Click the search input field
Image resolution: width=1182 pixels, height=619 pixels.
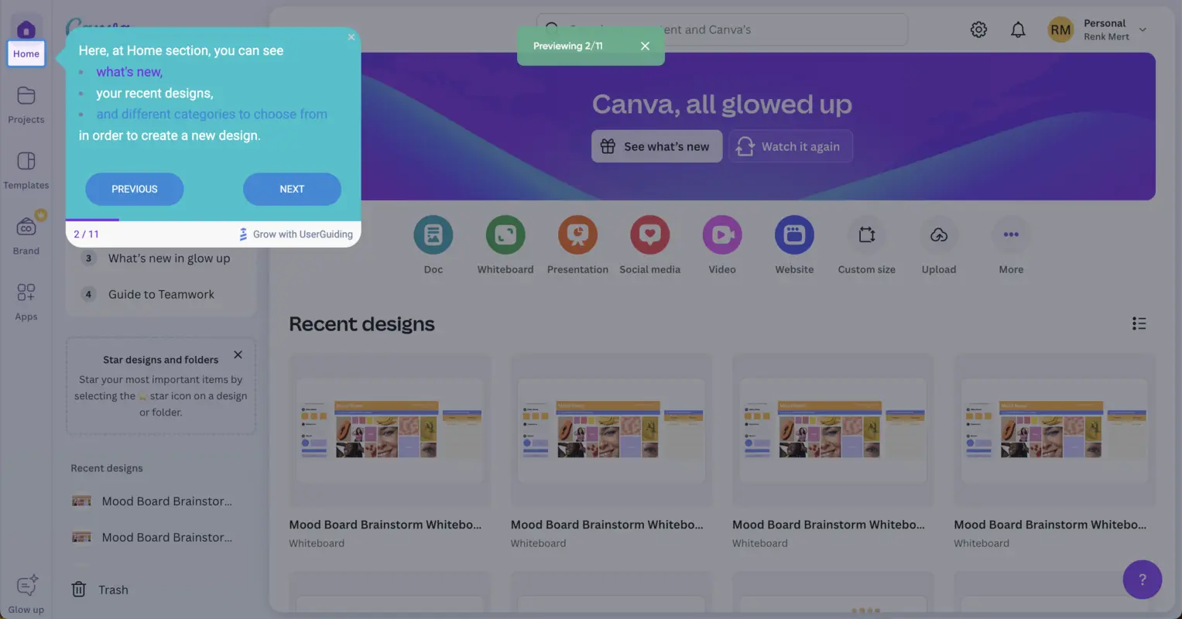coord(722,29)
